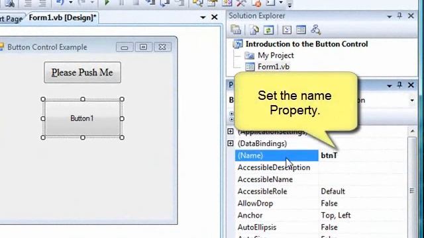Click the View Code icon
The image size is (424, 238).
(x=287, y=30)
